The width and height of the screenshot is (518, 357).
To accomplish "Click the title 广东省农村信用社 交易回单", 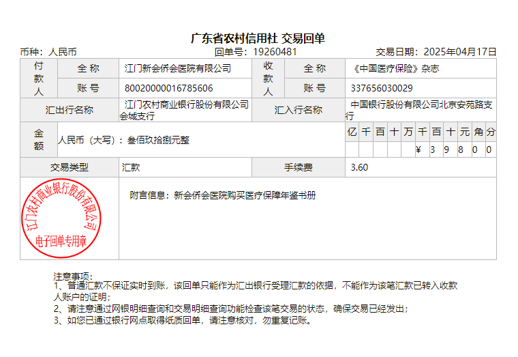I will 258,39.
